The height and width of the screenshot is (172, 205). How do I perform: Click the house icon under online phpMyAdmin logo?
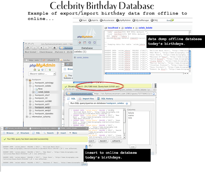pyautogui.click(x=35, y=70)
